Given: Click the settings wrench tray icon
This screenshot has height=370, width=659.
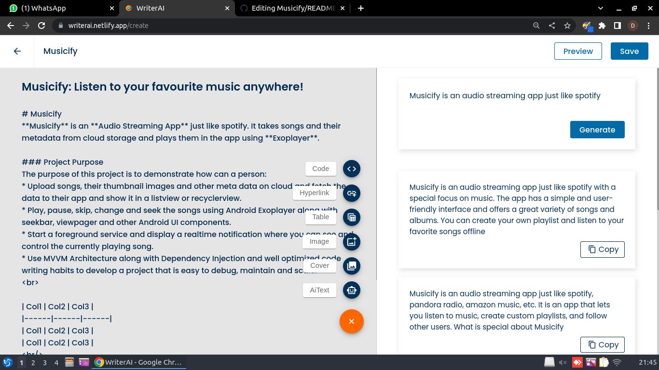Looking at the screenshot, I should (591, 362).
